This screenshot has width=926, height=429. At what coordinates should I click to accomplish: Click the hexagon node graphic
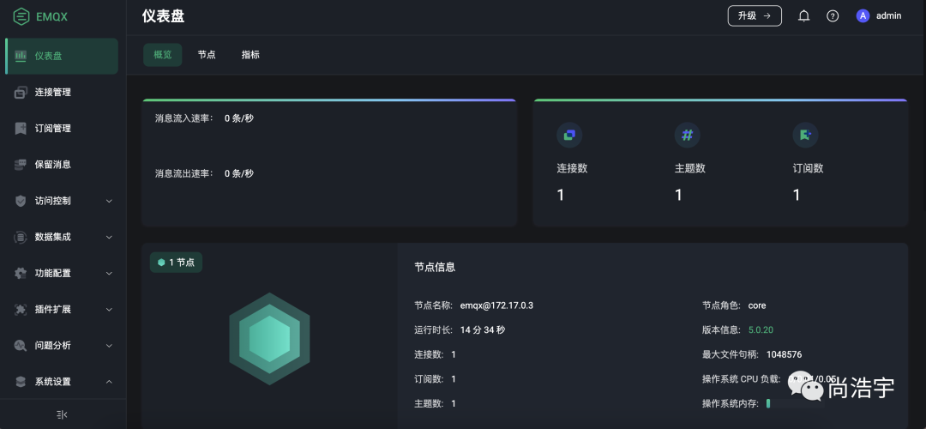269,339
